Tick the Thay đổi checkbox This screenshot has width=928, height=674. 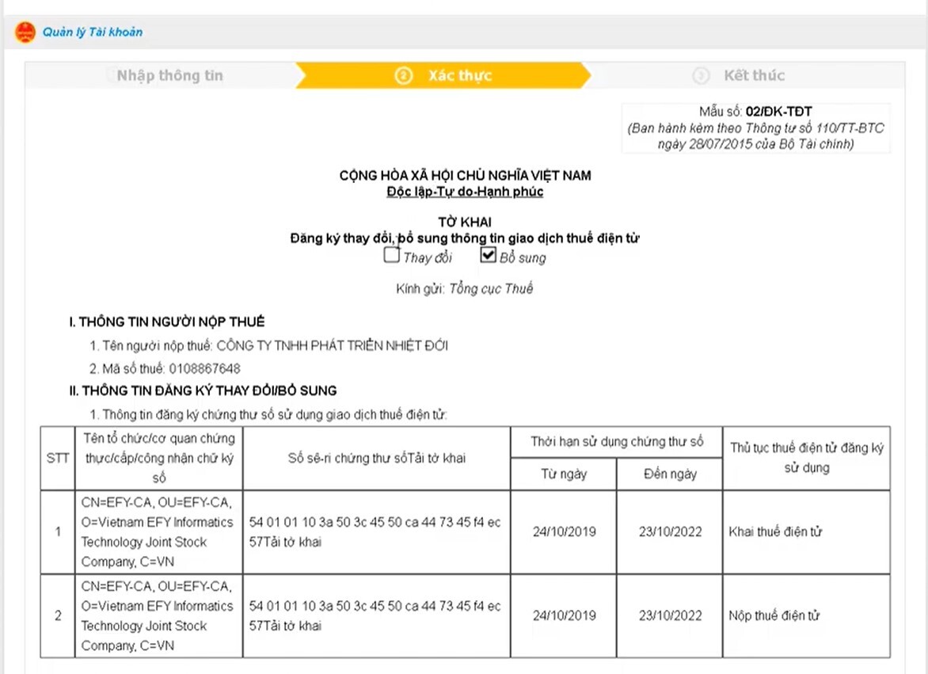[x=391, y=255]
